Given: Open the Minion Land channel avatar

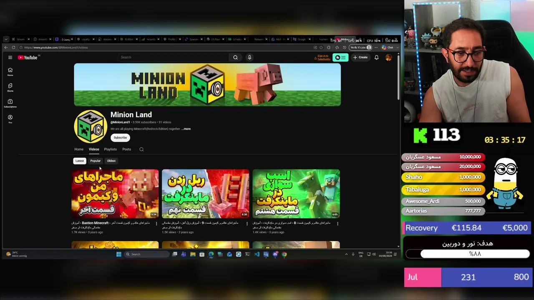Looking at the screenshot, I should click(91, 126).
